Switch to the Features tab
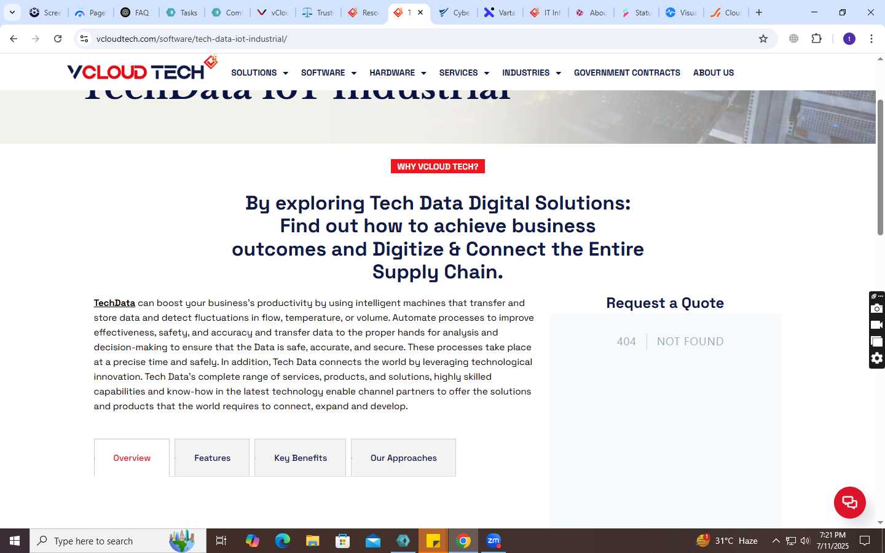 212,458
